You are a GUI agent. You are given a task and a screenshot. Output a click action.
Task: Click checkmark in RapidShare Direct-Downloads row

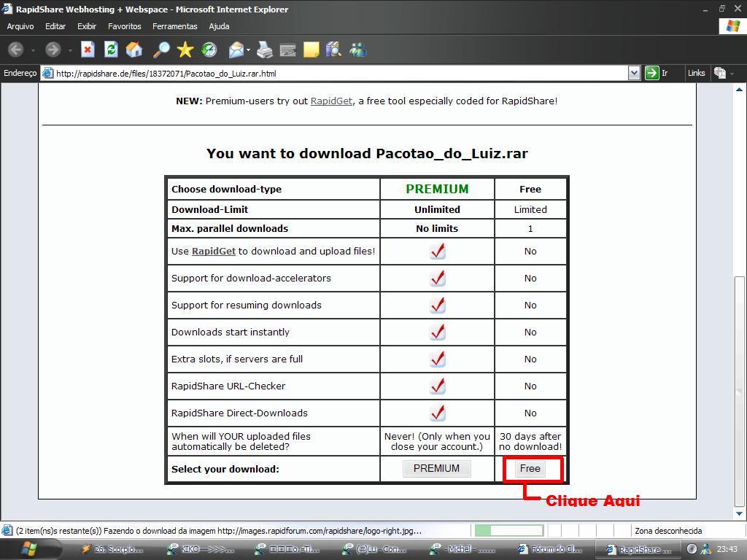click(438, 413)
